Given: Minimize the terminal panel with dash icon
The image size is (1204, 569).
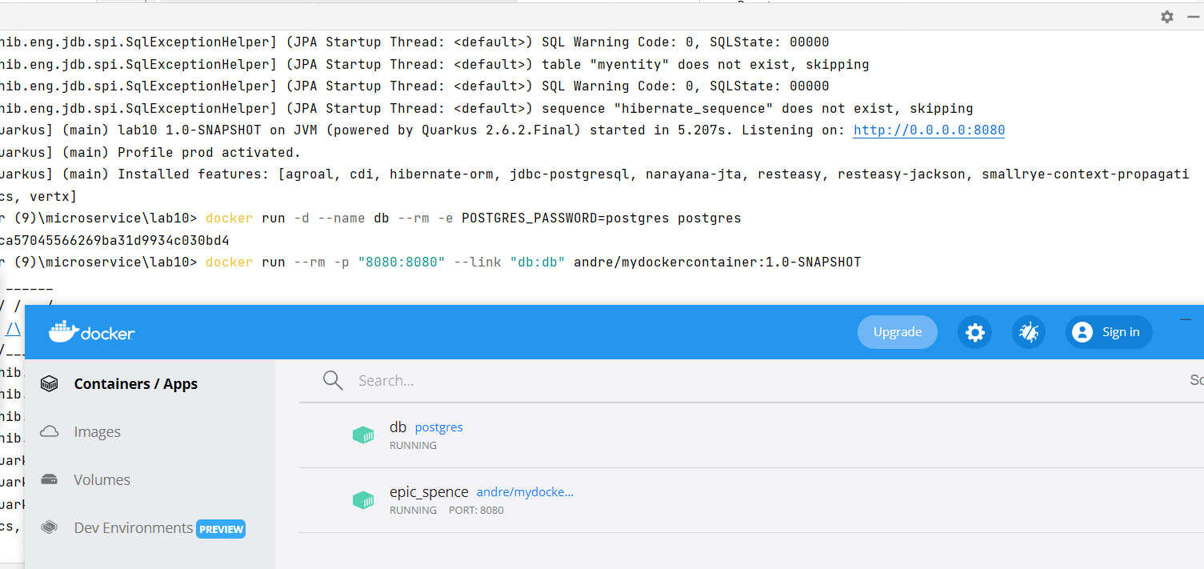Looking at the screenshot, I should tap(1194, 16).
